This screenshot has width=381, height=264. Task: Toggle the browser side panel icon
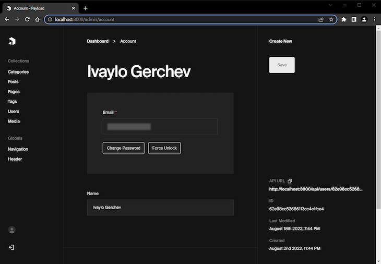(354, 19)
